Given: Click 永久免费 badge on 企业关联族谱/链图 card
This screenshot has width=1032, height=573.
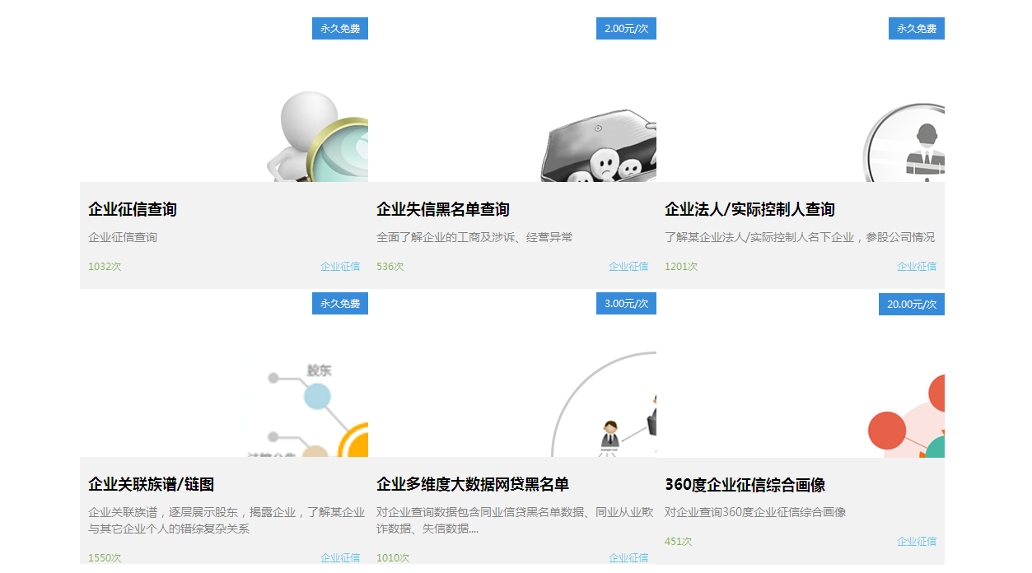Looking at the screenshot, I should pos(340,303).
